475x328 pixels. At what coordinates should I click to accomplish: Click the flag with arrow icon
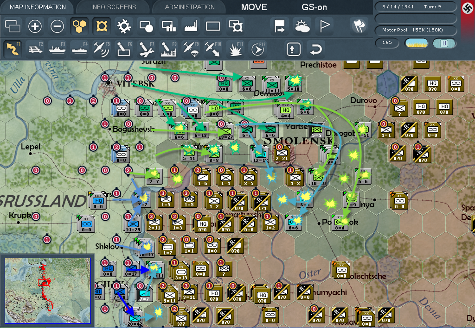pyautogui.click(x=280, y=26)
